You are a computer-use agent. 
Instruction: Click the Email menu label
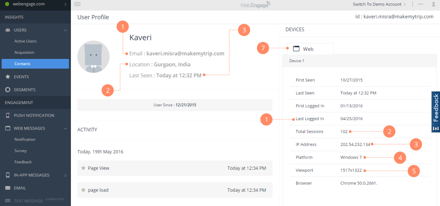pyautogui.click(x=20, y=188)
